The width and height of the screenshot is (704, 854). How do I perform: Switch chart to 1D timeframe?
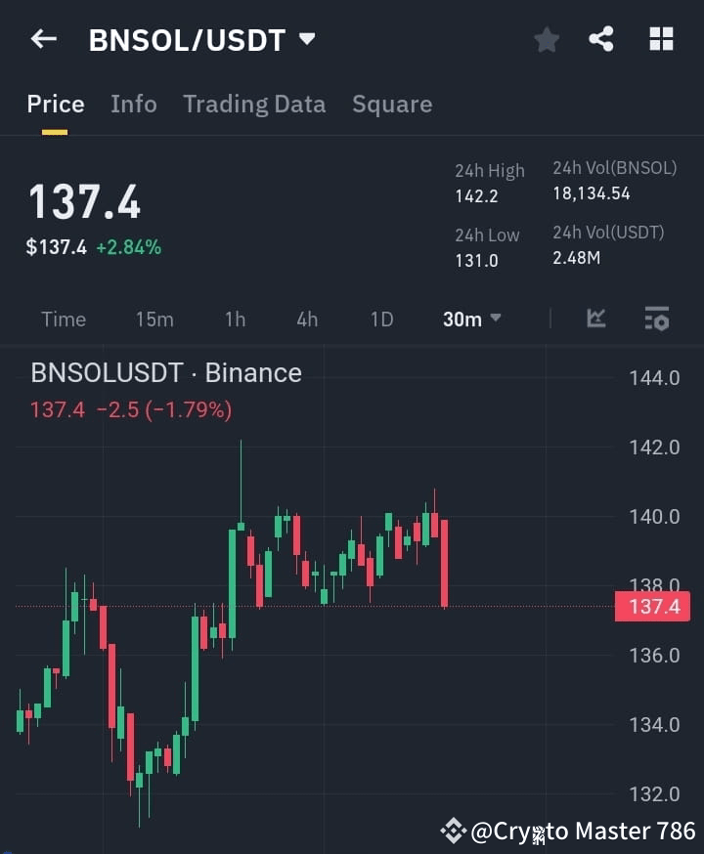380,319
